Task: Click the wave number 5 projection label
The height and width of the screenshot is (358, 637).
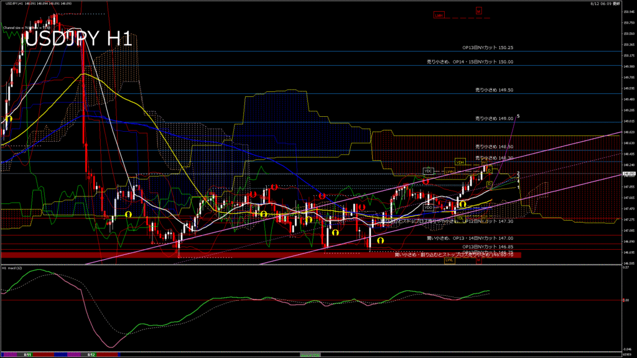Action: (518, 116)
